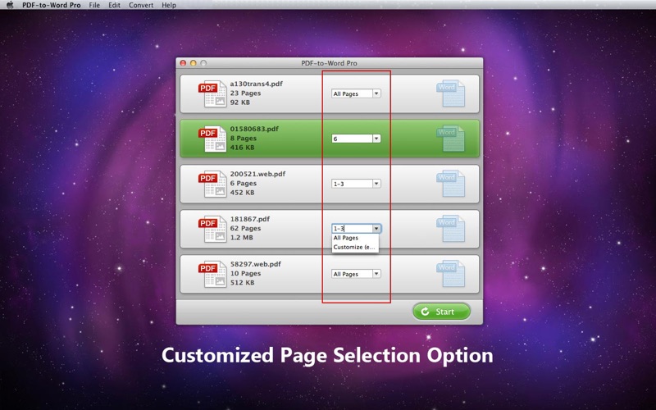Screen dimensions: 656x410
Task: Choose Customize option in the open dropdown list
Action: (x=355, y=248)
